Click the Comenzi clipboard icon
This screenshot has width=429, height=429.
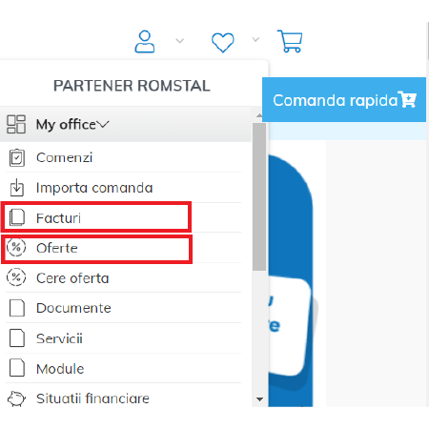[x=16, y=157]
